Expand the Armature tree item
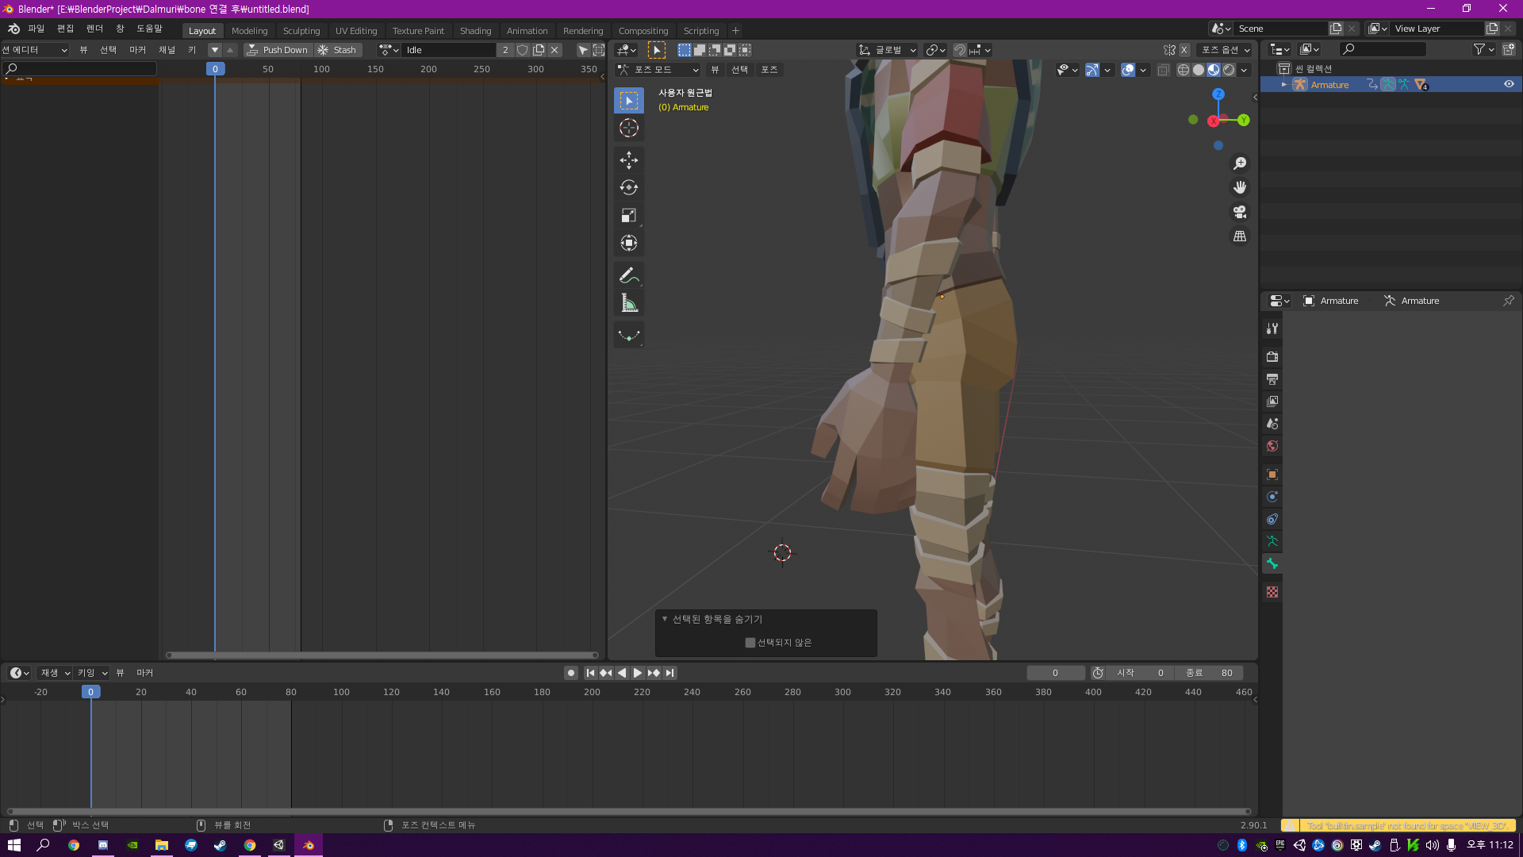The width and height of the screenshot is (1523, 857). pos(1283,84)
